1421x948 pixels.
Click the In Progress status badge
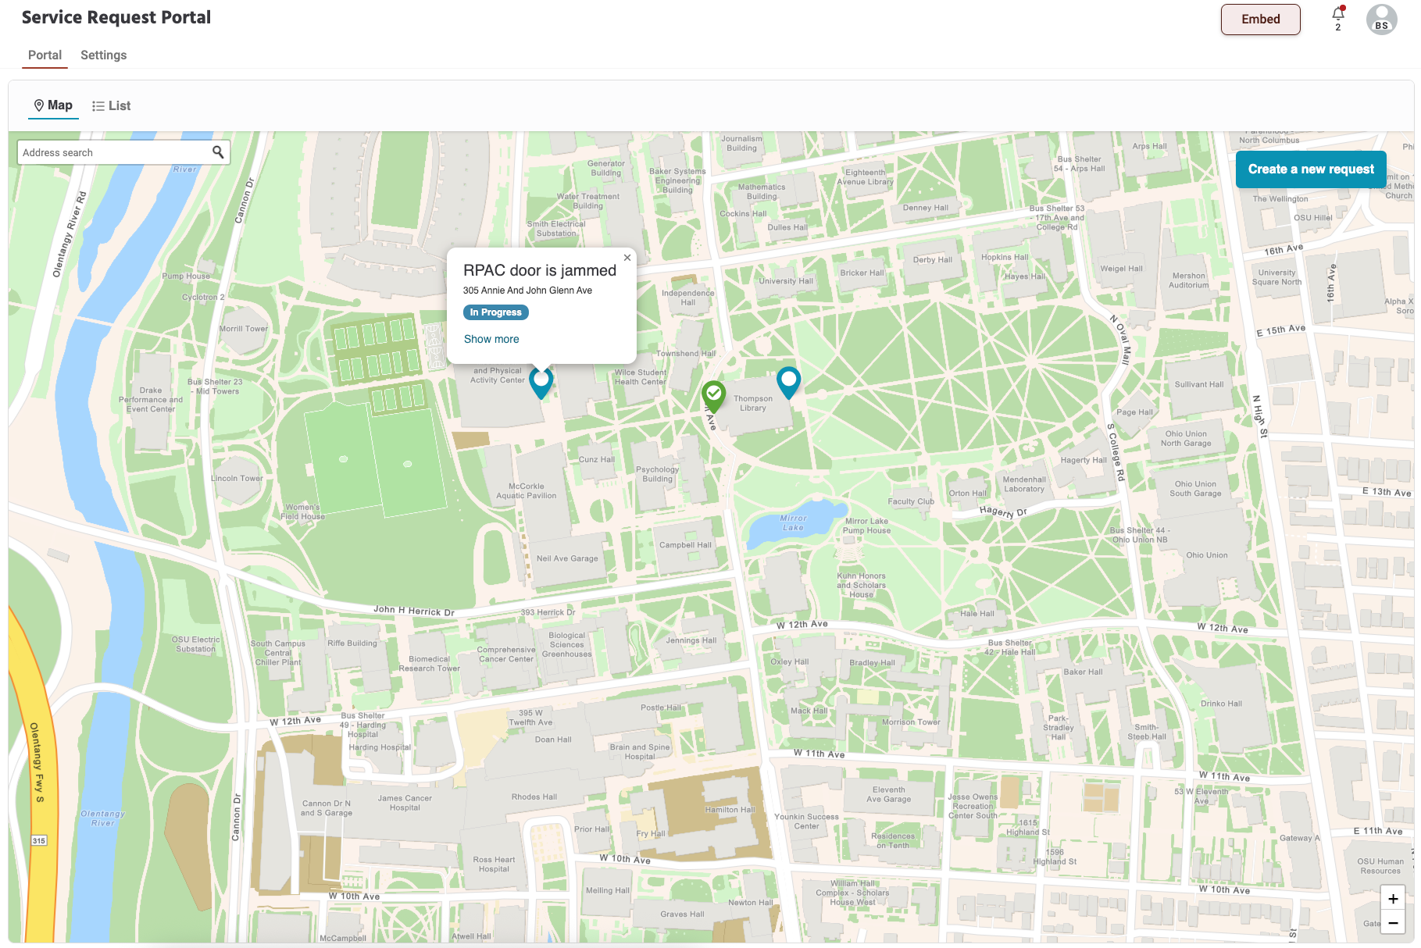pos(495,312)
